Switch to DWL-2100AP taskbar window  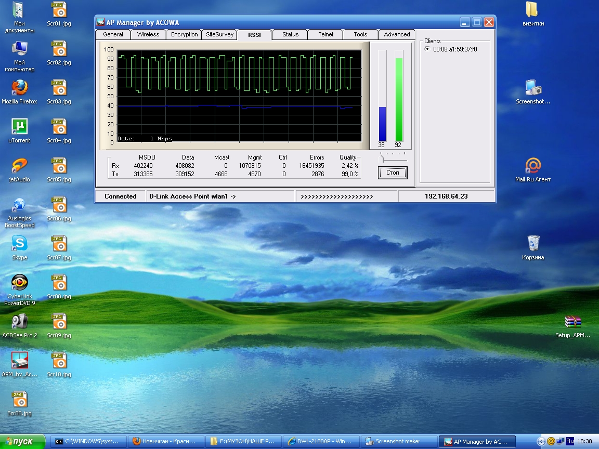[x=321, y=442]
